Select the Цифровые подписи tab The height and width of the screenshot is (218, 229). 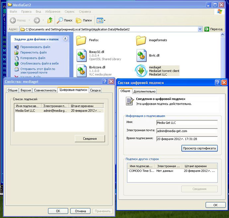click(73, 90)
